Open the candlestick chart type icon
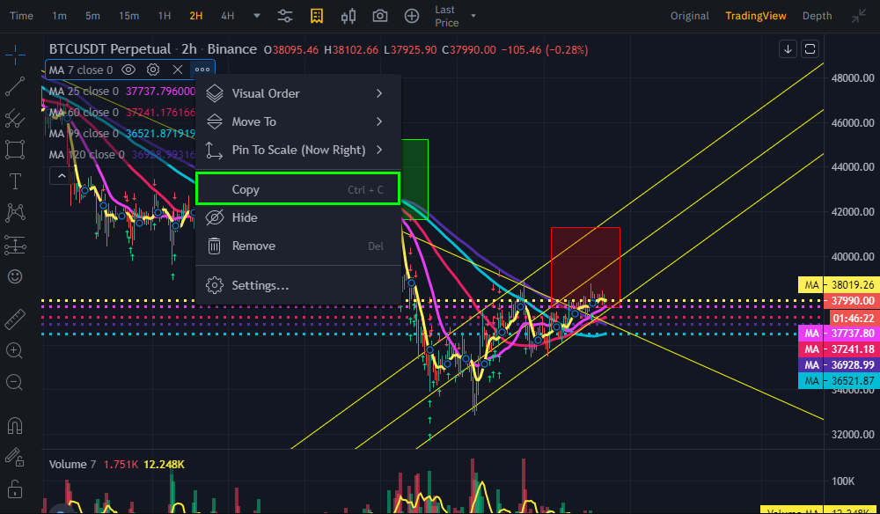This screenshot has height=514, width=880. click(x=348, y=16)
